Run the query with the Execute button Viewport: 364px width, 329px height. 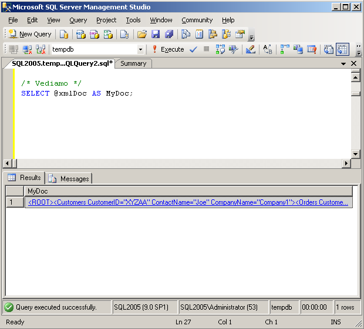[168, 49]
